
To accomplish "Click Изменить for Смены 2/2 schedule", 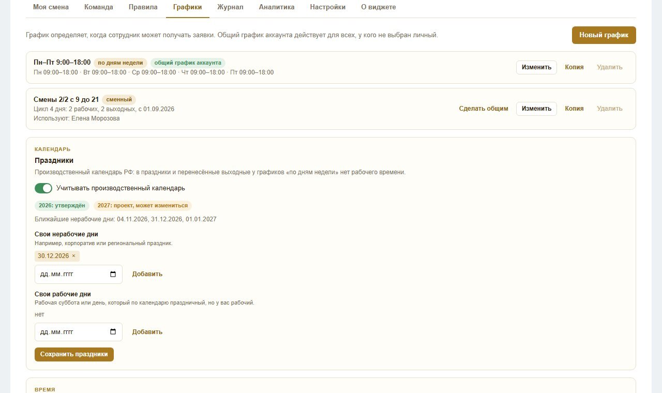I will coord(536,109).
